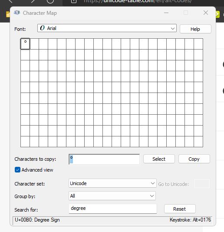Click the Help button
Viewport: 224px width, 232px height.
[195, 29]
